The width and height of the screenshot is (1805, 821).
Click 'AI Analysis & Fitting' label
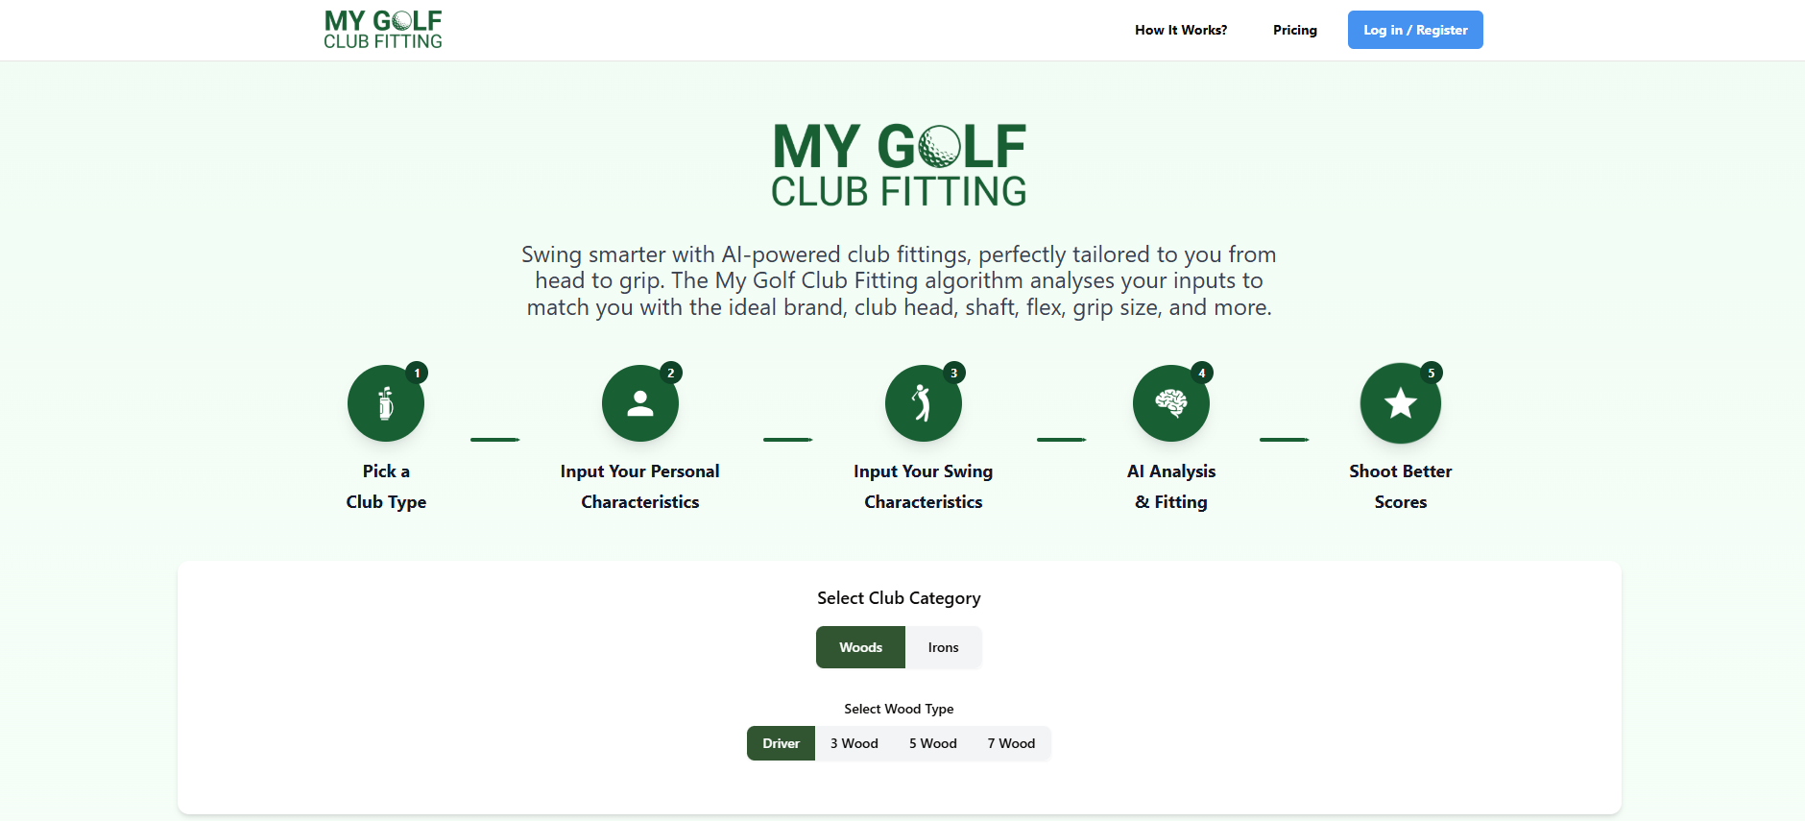[1171, 487]
